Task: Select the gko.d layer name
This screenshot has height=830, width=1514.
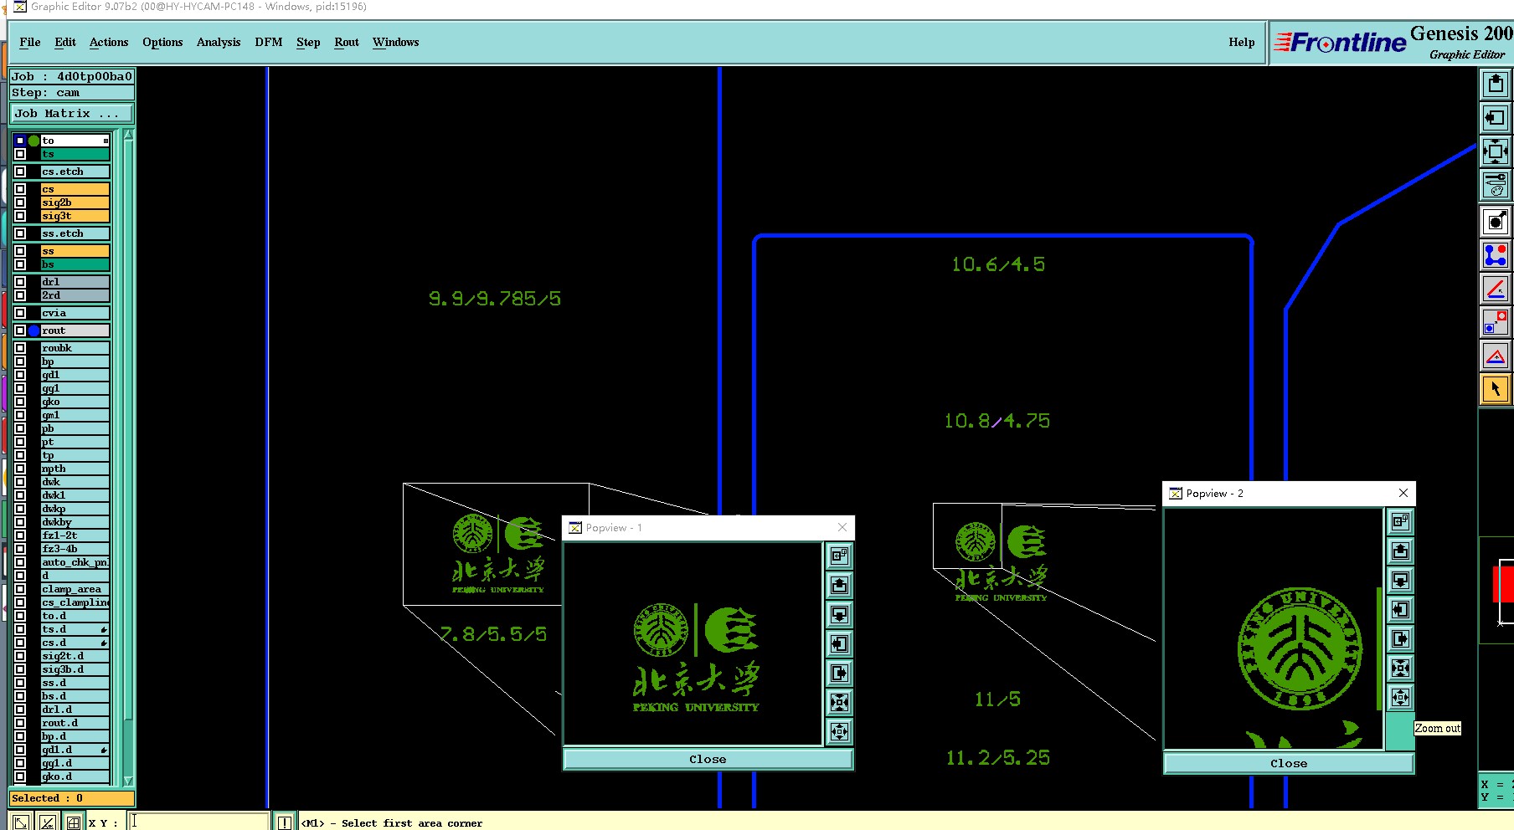Action: 75,776
